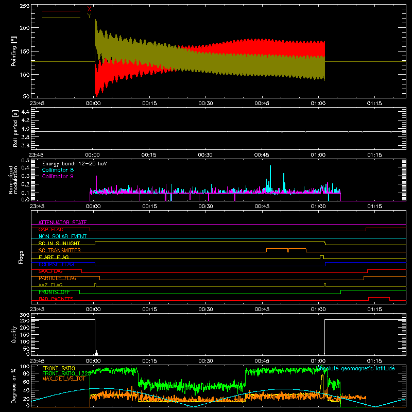Click the SC_TRANSMITTER flag label
Viewport: 412px width, 412px height.
pos(59,250)
